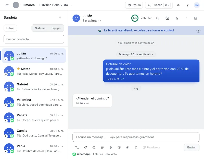Open the three-dot more options menu

pyautogui.click(x=186, y=18)
